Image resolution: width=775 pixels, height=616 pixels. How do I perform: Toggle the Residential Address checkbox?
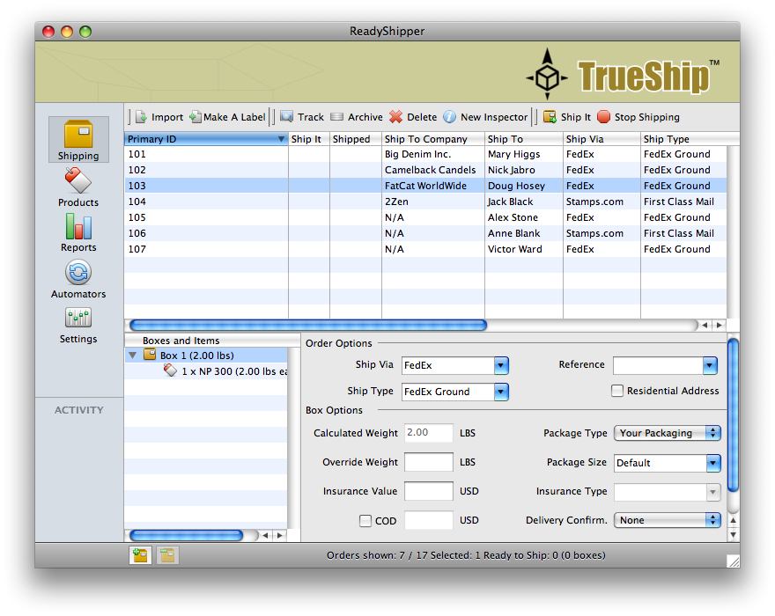[616, 391]
